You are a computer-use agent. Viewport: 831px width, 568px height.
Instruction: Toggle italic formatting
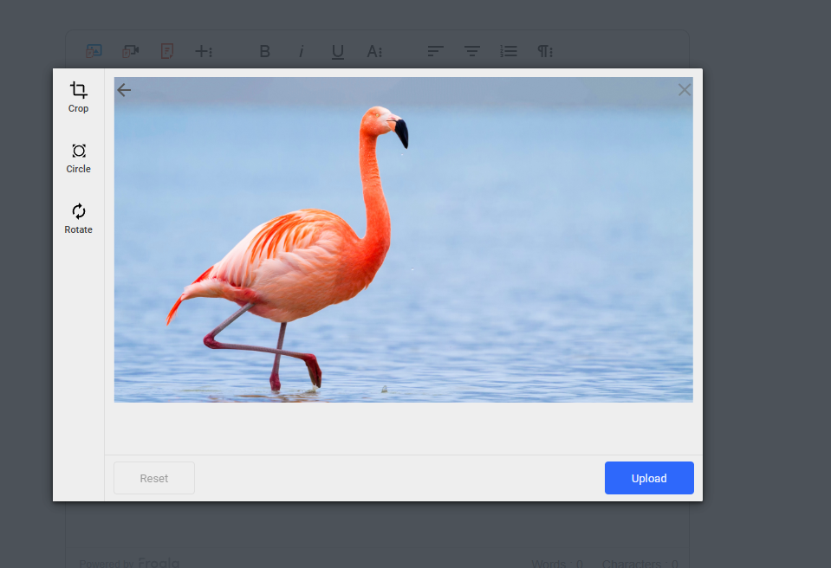coord(301,51)
